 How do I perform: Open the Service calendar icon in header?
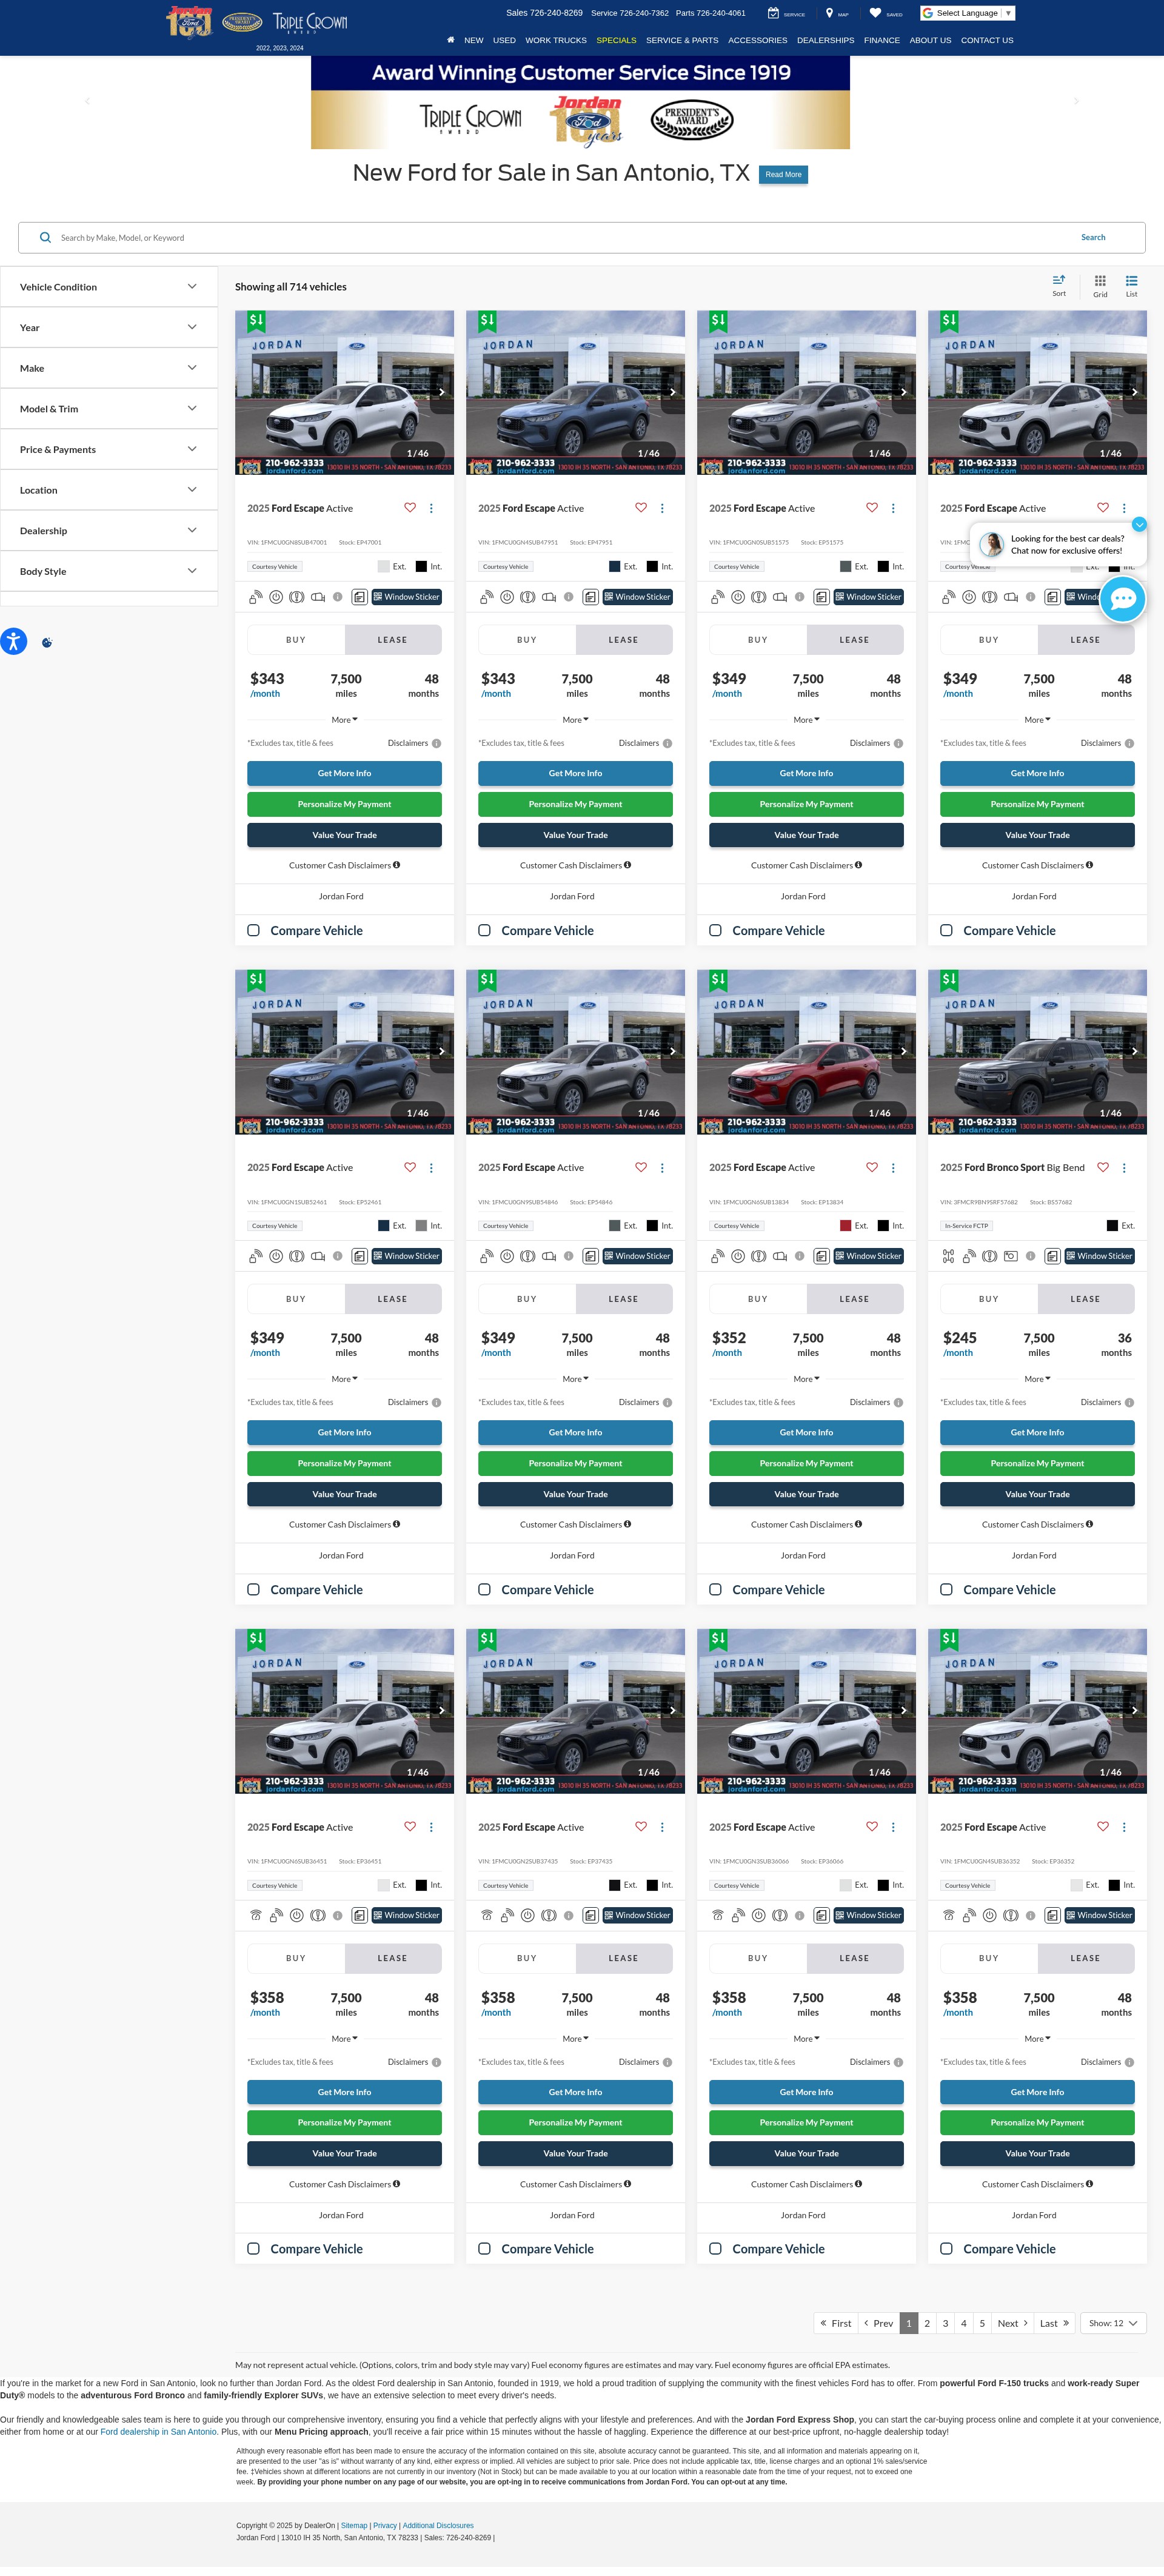pyautogui.click(x=773, y=13)
